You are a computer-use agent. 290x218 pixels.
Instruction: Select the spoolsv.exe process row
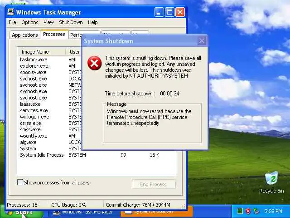click(x=50, y=72)
